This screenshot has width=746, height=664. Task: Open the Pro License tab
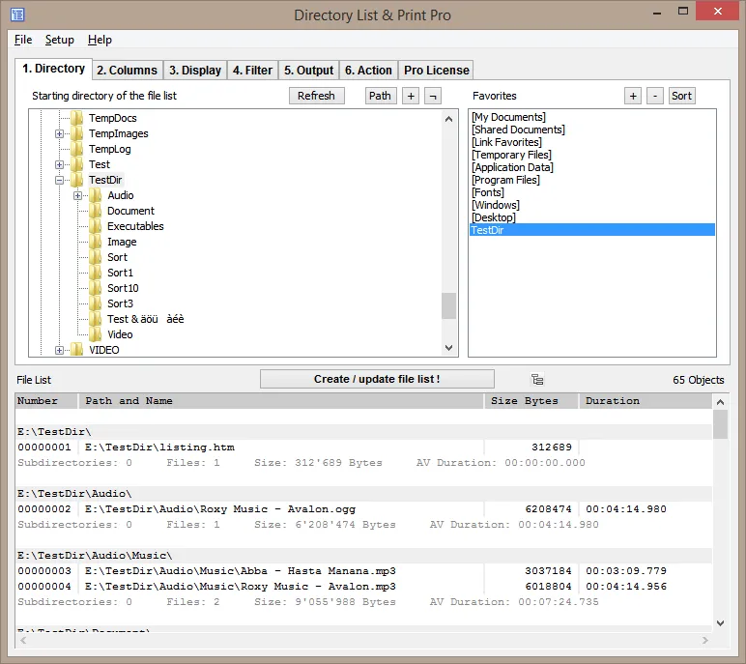pyautogui.click(x=436, y=70)
